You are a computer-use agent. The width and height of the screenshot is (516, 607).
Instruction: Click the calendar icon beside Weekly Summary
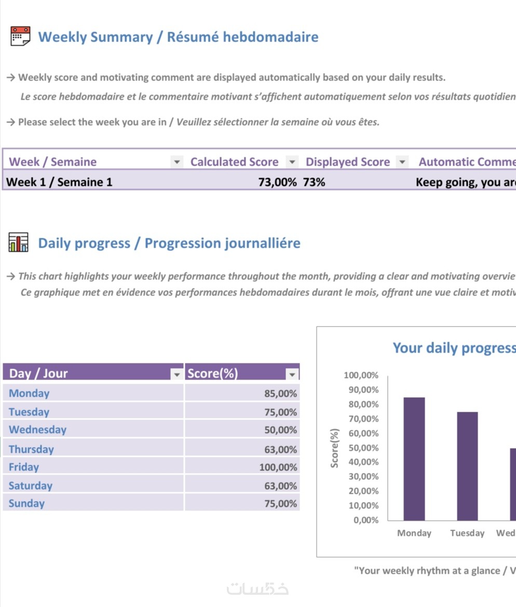[x=20, y=36]
